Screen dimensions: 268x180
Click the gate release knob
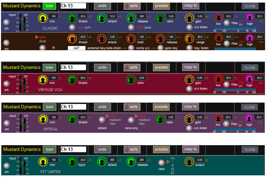(160, 38)
